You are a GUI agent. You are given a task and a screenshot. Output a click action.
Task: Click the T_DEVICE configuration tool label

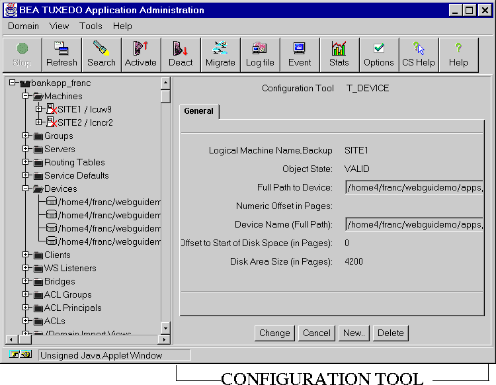[368, 88]
